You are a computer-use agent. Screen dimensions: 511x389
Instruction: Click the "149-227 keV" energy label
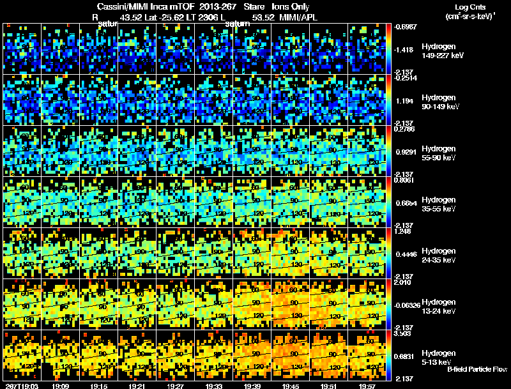pos(442,56)
